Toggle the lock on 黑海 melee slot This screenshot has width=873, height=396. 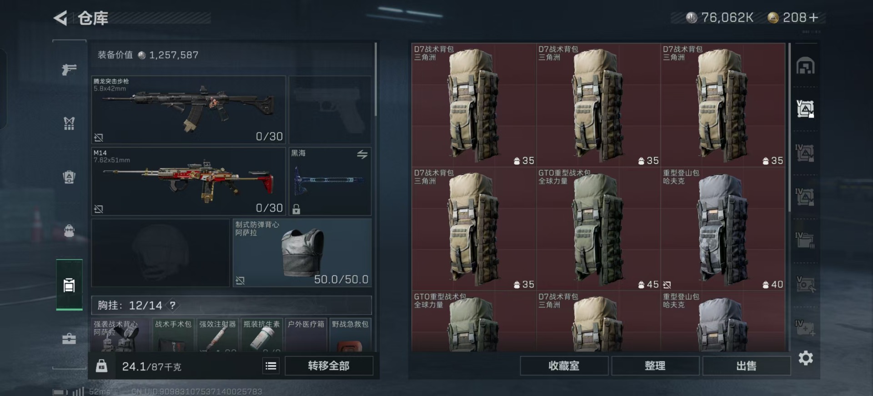point(296,209)
